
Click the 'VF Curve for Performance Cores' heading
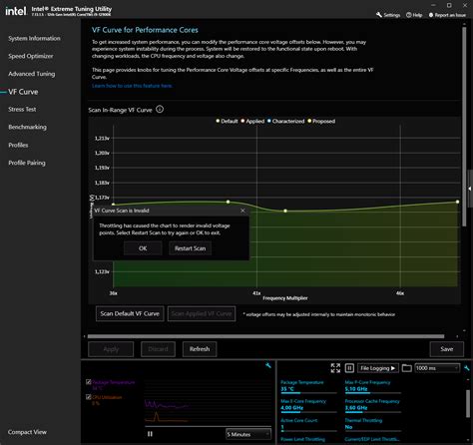(145, 30)
